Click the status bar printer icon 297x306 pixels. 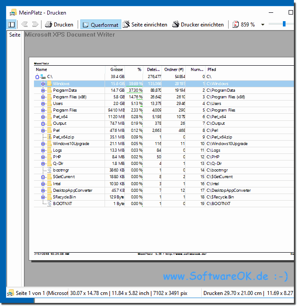[x=11, y=293]
